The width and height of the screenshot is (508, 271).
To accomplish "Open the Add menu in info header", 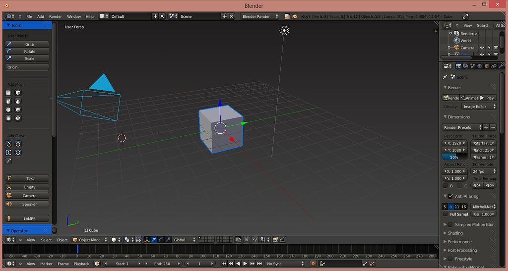I will point(41,16).
